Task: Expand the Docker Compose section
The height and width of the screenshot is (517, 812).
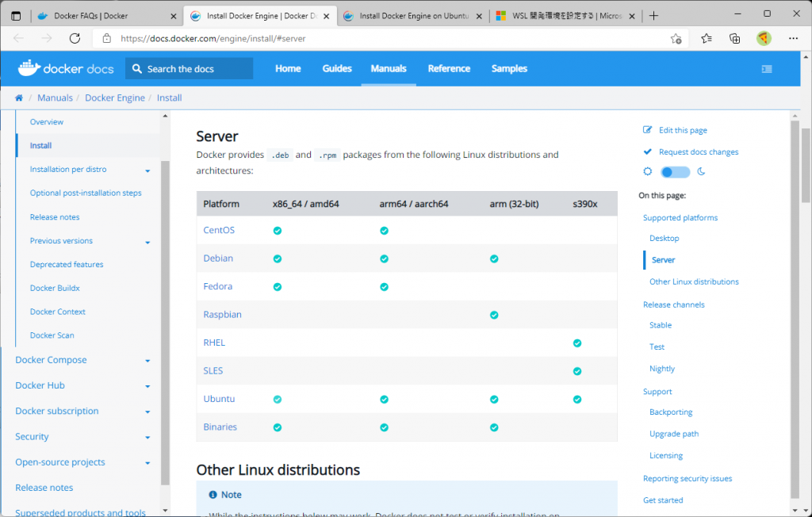Action: (x=147, y=361)
